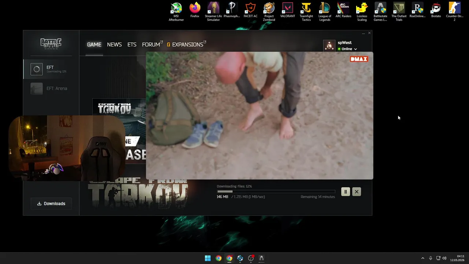
Task: Open the FORUM external link
Action: [152, 44]
